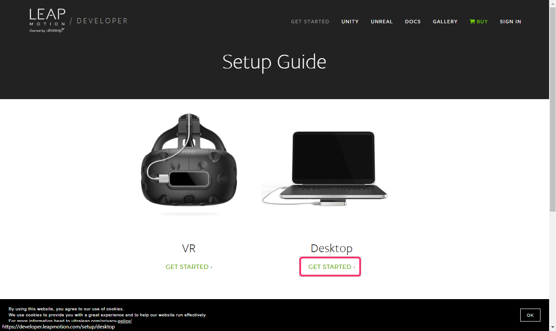
Task: Click the scrollbar up arrow
Action: point(553,3)
